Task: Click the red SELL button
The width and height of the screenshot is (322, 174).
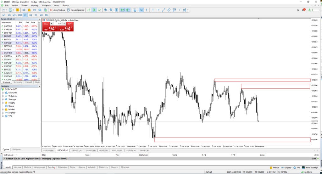Action: pos(46,24)
